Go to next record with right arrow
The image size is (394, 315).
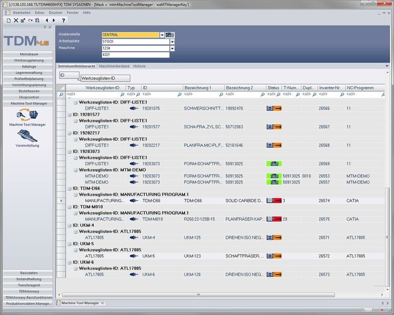tap(54, 20)
